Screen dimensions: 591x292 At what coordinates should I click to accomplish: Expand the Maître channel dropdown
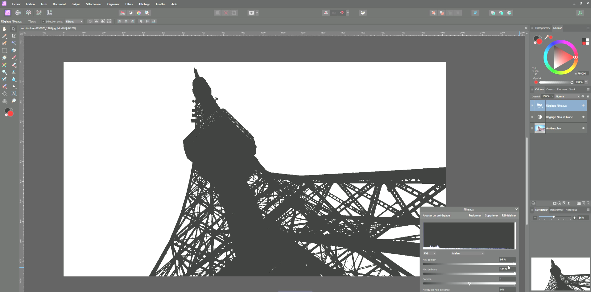[468, 253]
